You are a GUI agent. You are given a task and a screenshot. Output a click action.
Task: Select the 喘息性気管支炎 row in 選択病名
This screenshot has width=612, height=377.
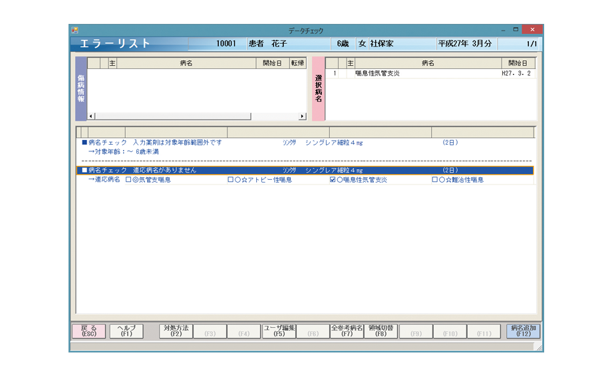coord(426,74)
